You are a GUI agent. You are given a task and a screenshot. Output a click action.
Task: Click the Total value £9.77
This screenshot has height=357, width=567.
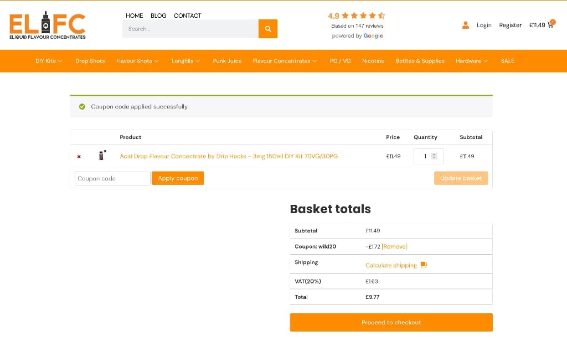(x=373, y=297)
